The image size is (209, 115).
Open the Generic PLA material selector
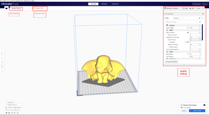tap(39, 8)
